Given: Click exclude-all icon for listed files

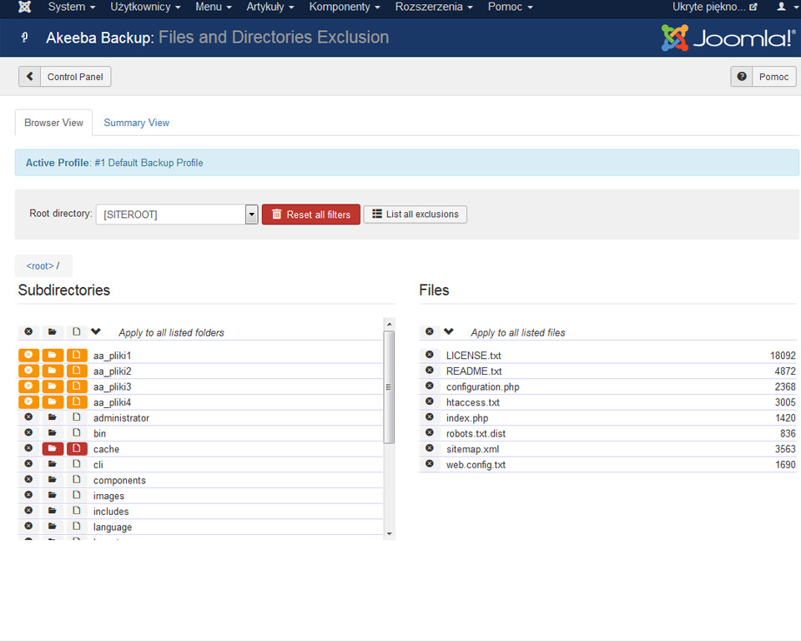Looking at the screenshot, I should click(430, 331).
